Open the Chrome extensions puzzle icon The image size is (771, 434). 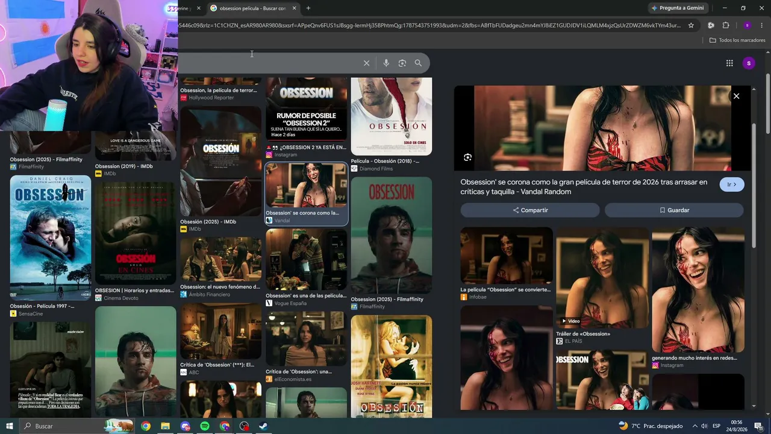tap(726, 25)
